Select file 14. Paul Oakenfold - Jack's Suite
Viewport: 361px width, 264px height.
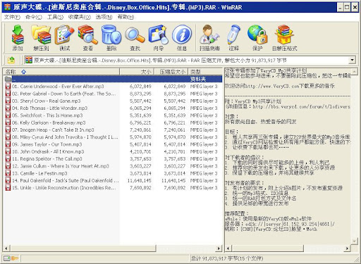(x=66, y=180)
